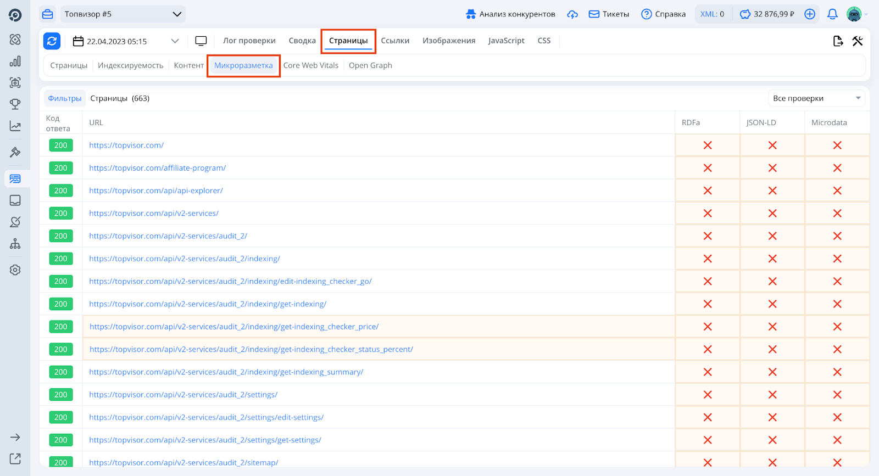Open the audit tools wrench icon
This screenshot has width=879, height=476.
(857, 41)
